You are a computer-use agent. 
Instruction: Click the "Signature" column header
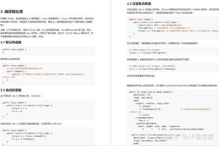click(x=175, y=126)
